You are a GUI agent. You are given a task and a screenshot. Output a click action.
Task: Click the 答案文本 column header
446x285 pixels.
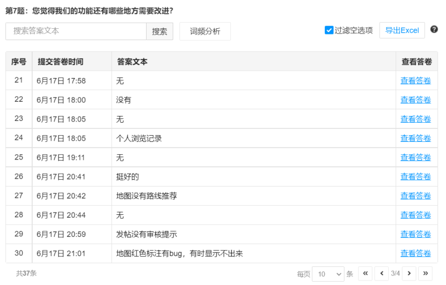click(132, 62)
